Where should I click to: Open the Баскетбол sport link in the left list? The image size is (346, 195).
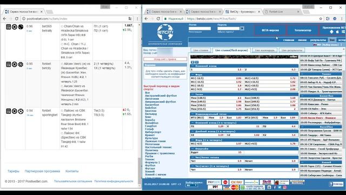tap(152, 105)
